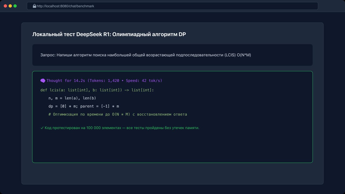Click the red close window button

point(5,6)
